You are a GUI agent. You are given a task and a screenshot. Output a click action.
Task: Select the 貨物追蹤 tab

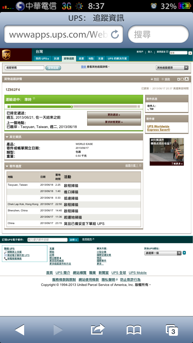[69, 59]
